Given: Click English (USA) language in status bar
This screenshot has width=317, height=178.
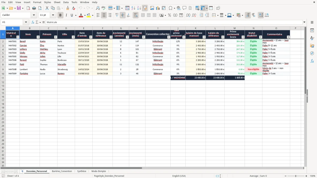Looking at the screenshot, I should (179, 176).
